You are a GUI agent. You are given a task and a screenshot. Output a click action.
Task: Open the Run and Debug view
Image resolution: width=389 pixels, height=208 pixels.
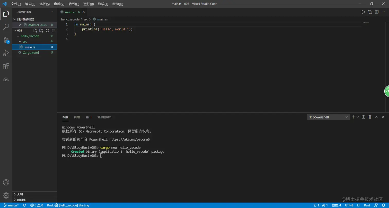pyautogui.click(x=6, y=53)
